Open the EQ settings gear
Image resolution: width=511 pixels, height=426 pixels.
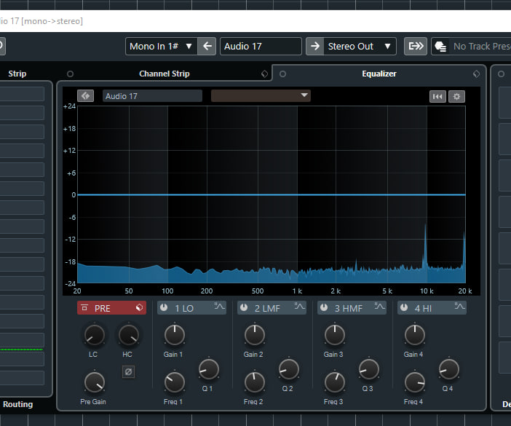(456, 96)
